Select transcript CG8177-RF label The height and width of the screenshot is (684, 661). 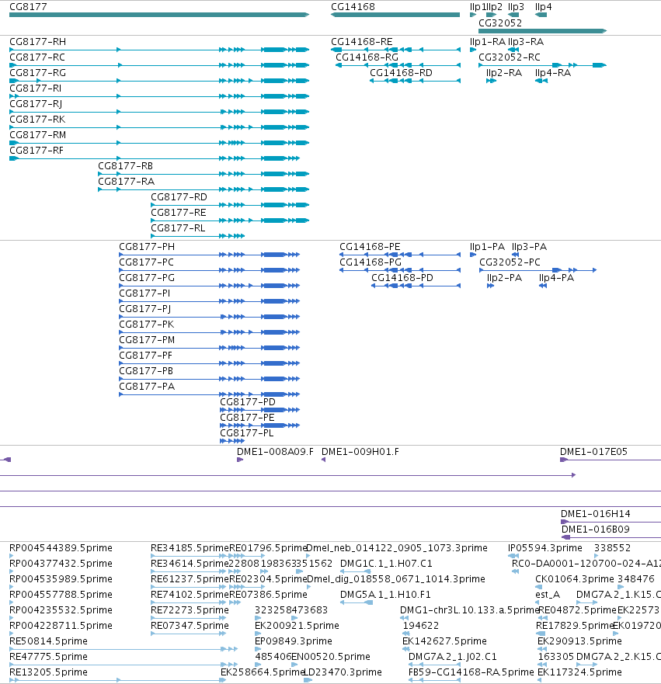[37, 151]
